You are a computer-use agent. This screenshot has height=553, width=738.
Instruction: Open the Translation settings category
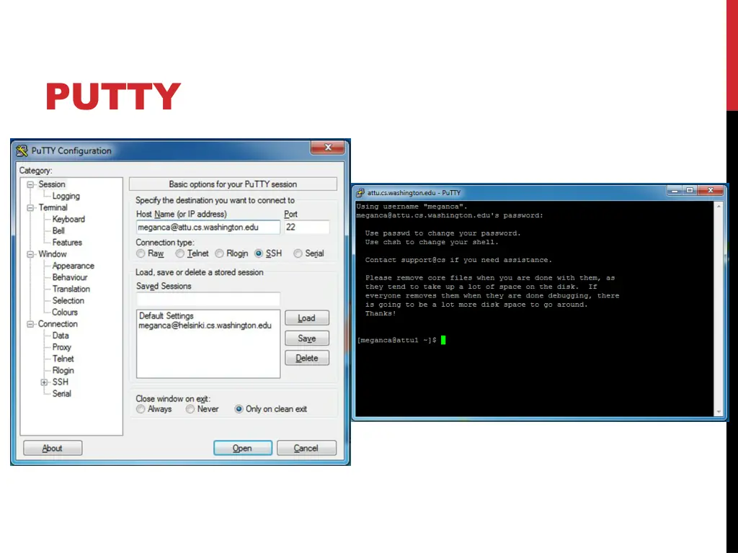(71, 289)
